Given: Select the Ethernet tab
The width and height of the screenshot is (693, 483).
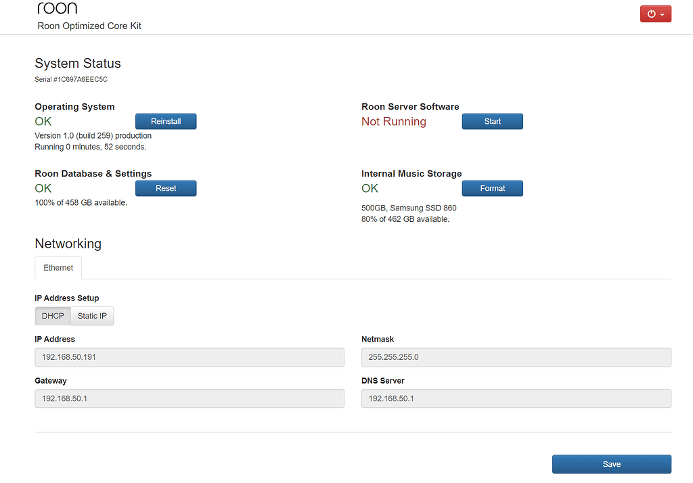Looking at the screenshot, I should click(58, 267).
